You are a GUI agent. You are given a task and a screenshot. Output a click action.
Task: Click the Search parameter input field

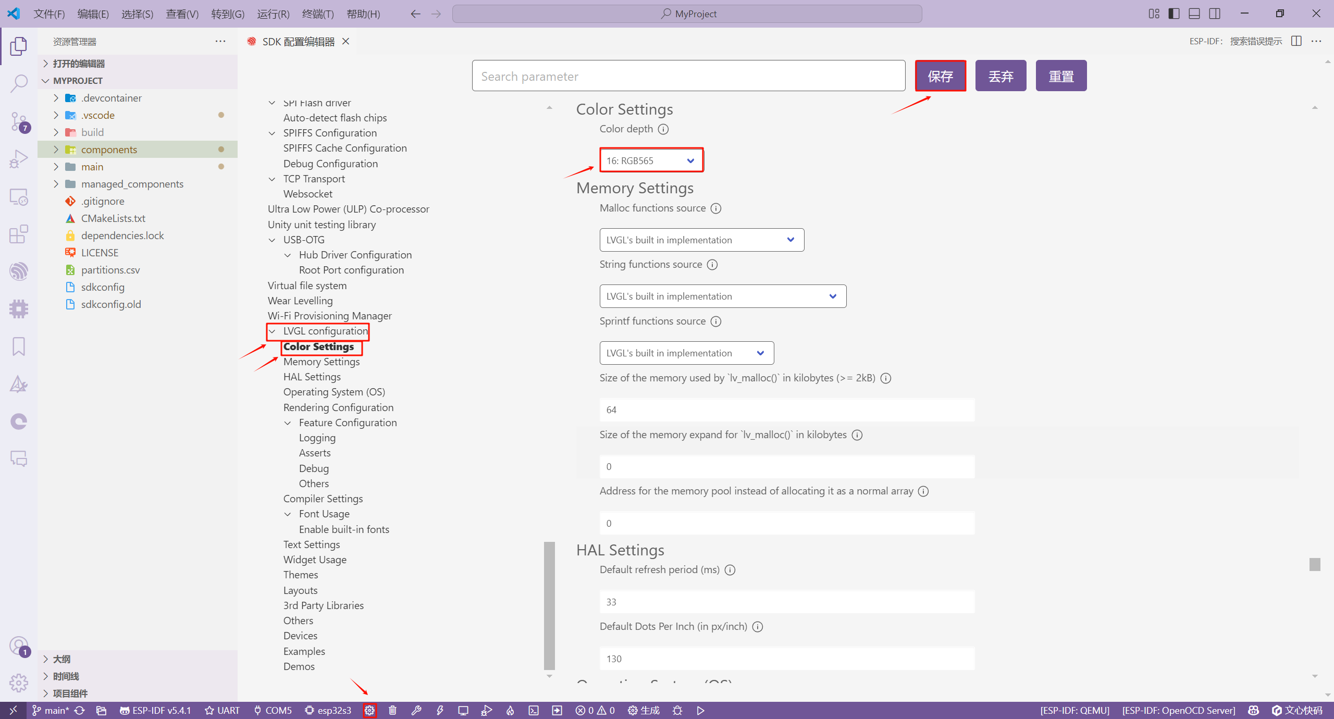coord(688,76)
